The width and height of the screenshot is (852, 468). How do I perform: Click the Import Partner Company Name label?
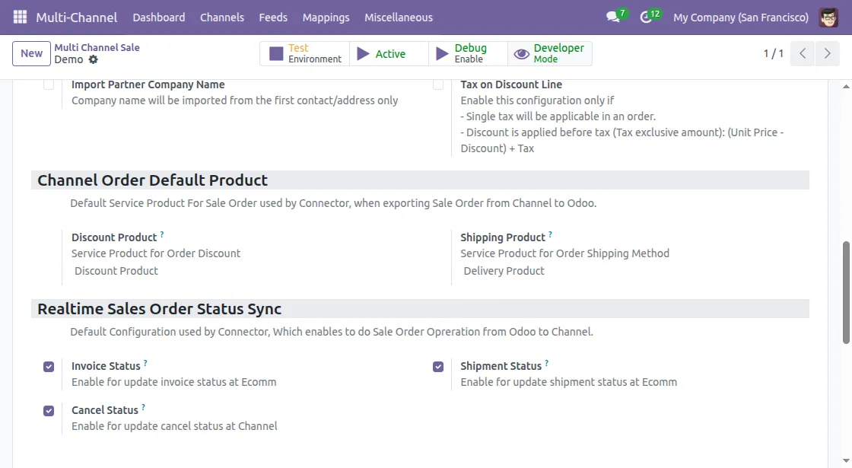click(x=148, y=84)
